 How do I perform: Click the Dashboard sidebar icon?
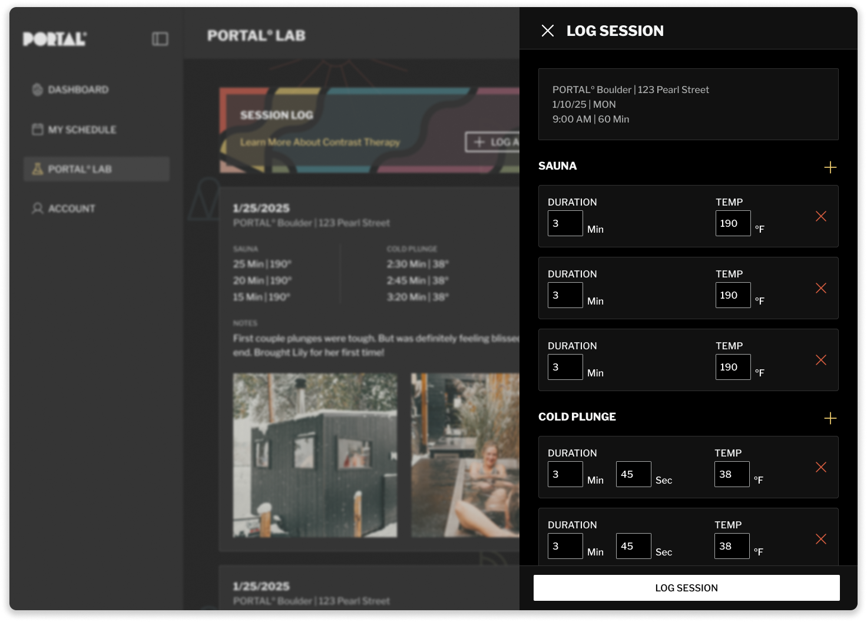[x=38, y=90]
